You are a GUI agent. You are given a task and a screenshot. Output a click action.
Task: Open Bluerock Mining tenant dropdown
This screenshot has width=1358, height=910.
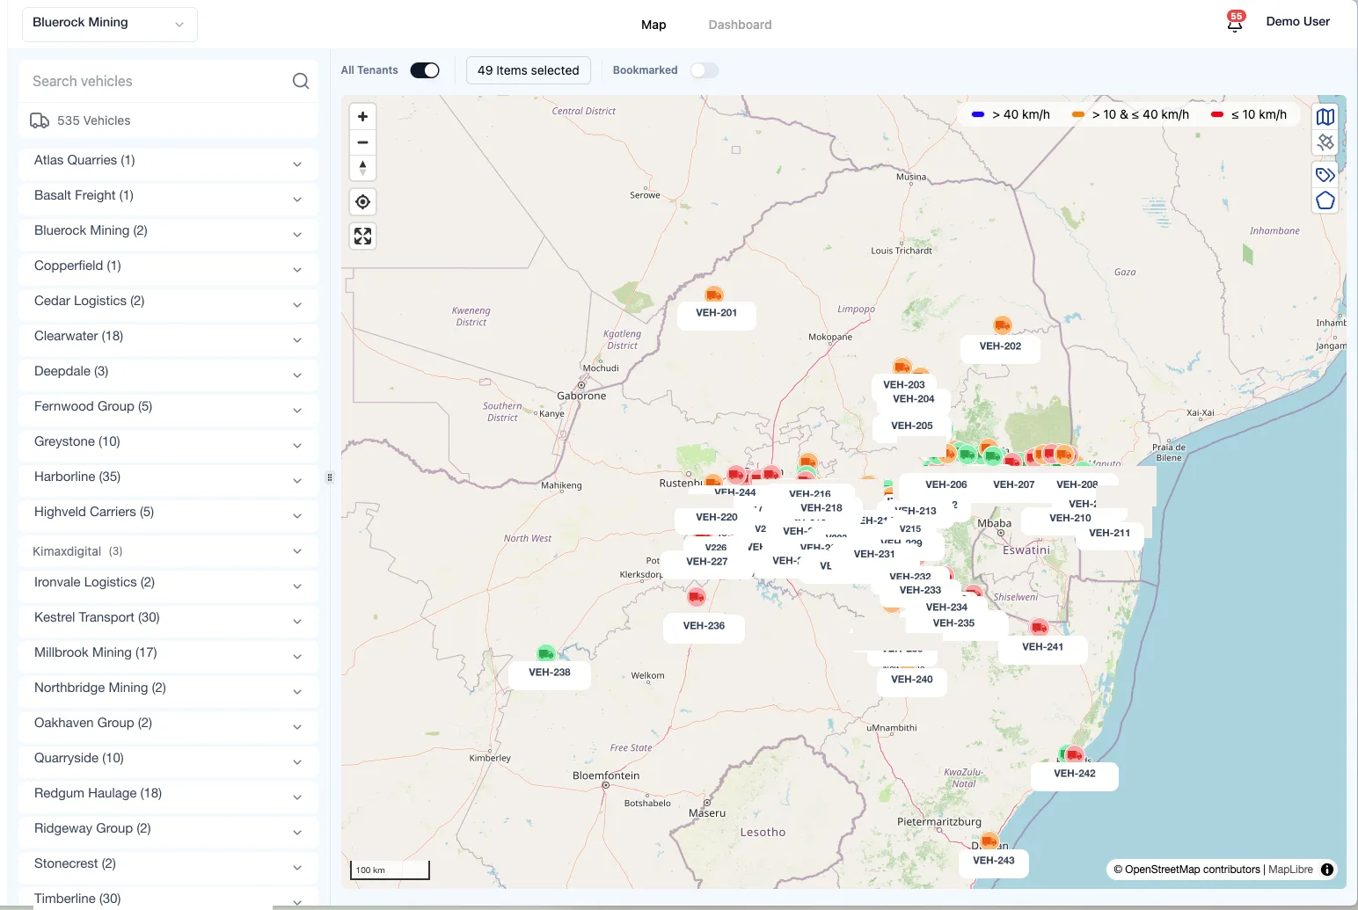coord(109,24)
